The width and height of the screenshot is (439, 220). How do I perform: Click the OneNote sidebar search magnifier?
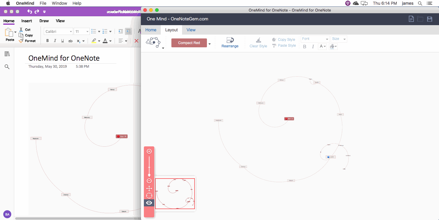pos(7,67)
